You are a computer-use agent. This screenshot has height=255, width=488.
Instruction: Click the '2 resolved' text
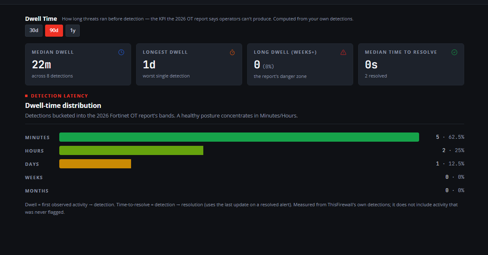tap(376, 76)
